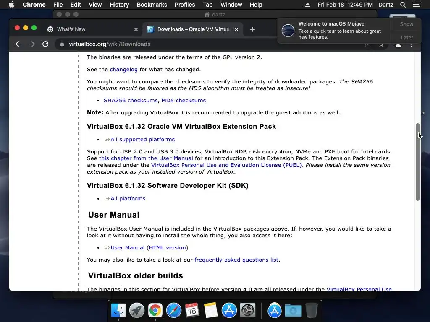Close the Downloads – Oracle VM VirtualBox tab
The image size is (430, 322).
[236, 29]
